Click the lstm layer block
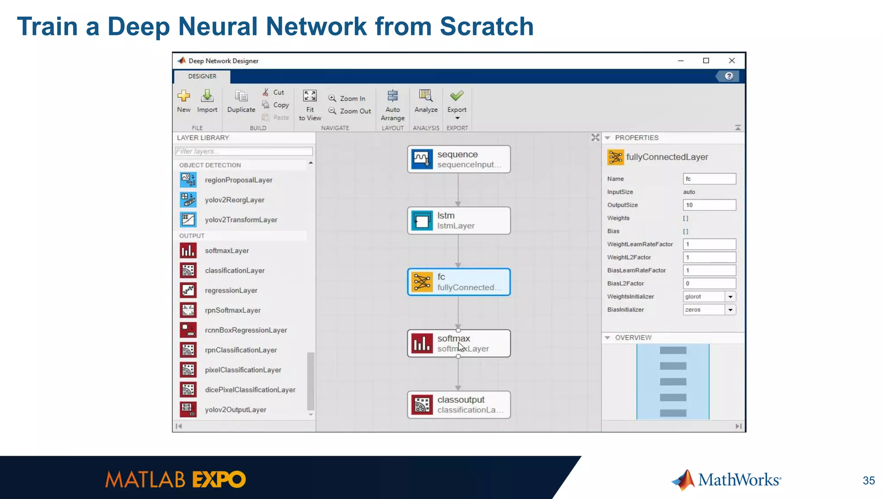Screen dimensions: 885x499 point(458,221)
